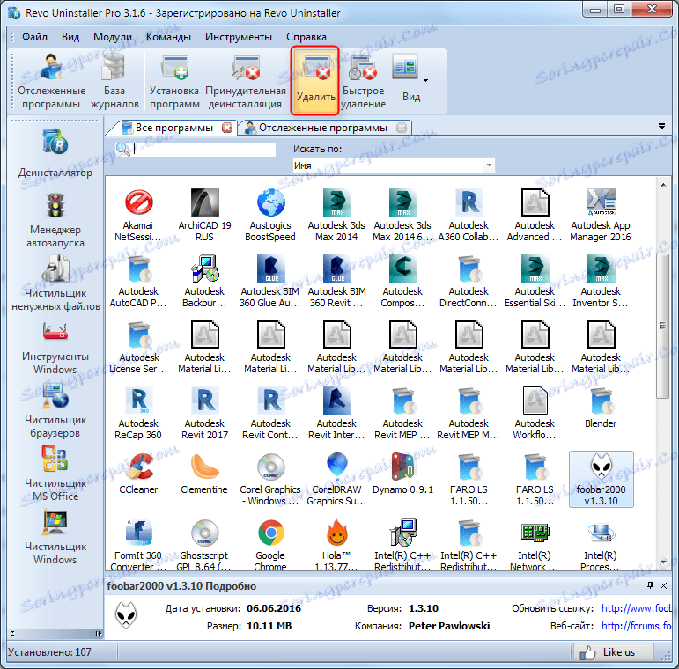The height and width of the screenshot is (669, 679).
Task: Open the forums web-site link
Action: pos(636,626)
